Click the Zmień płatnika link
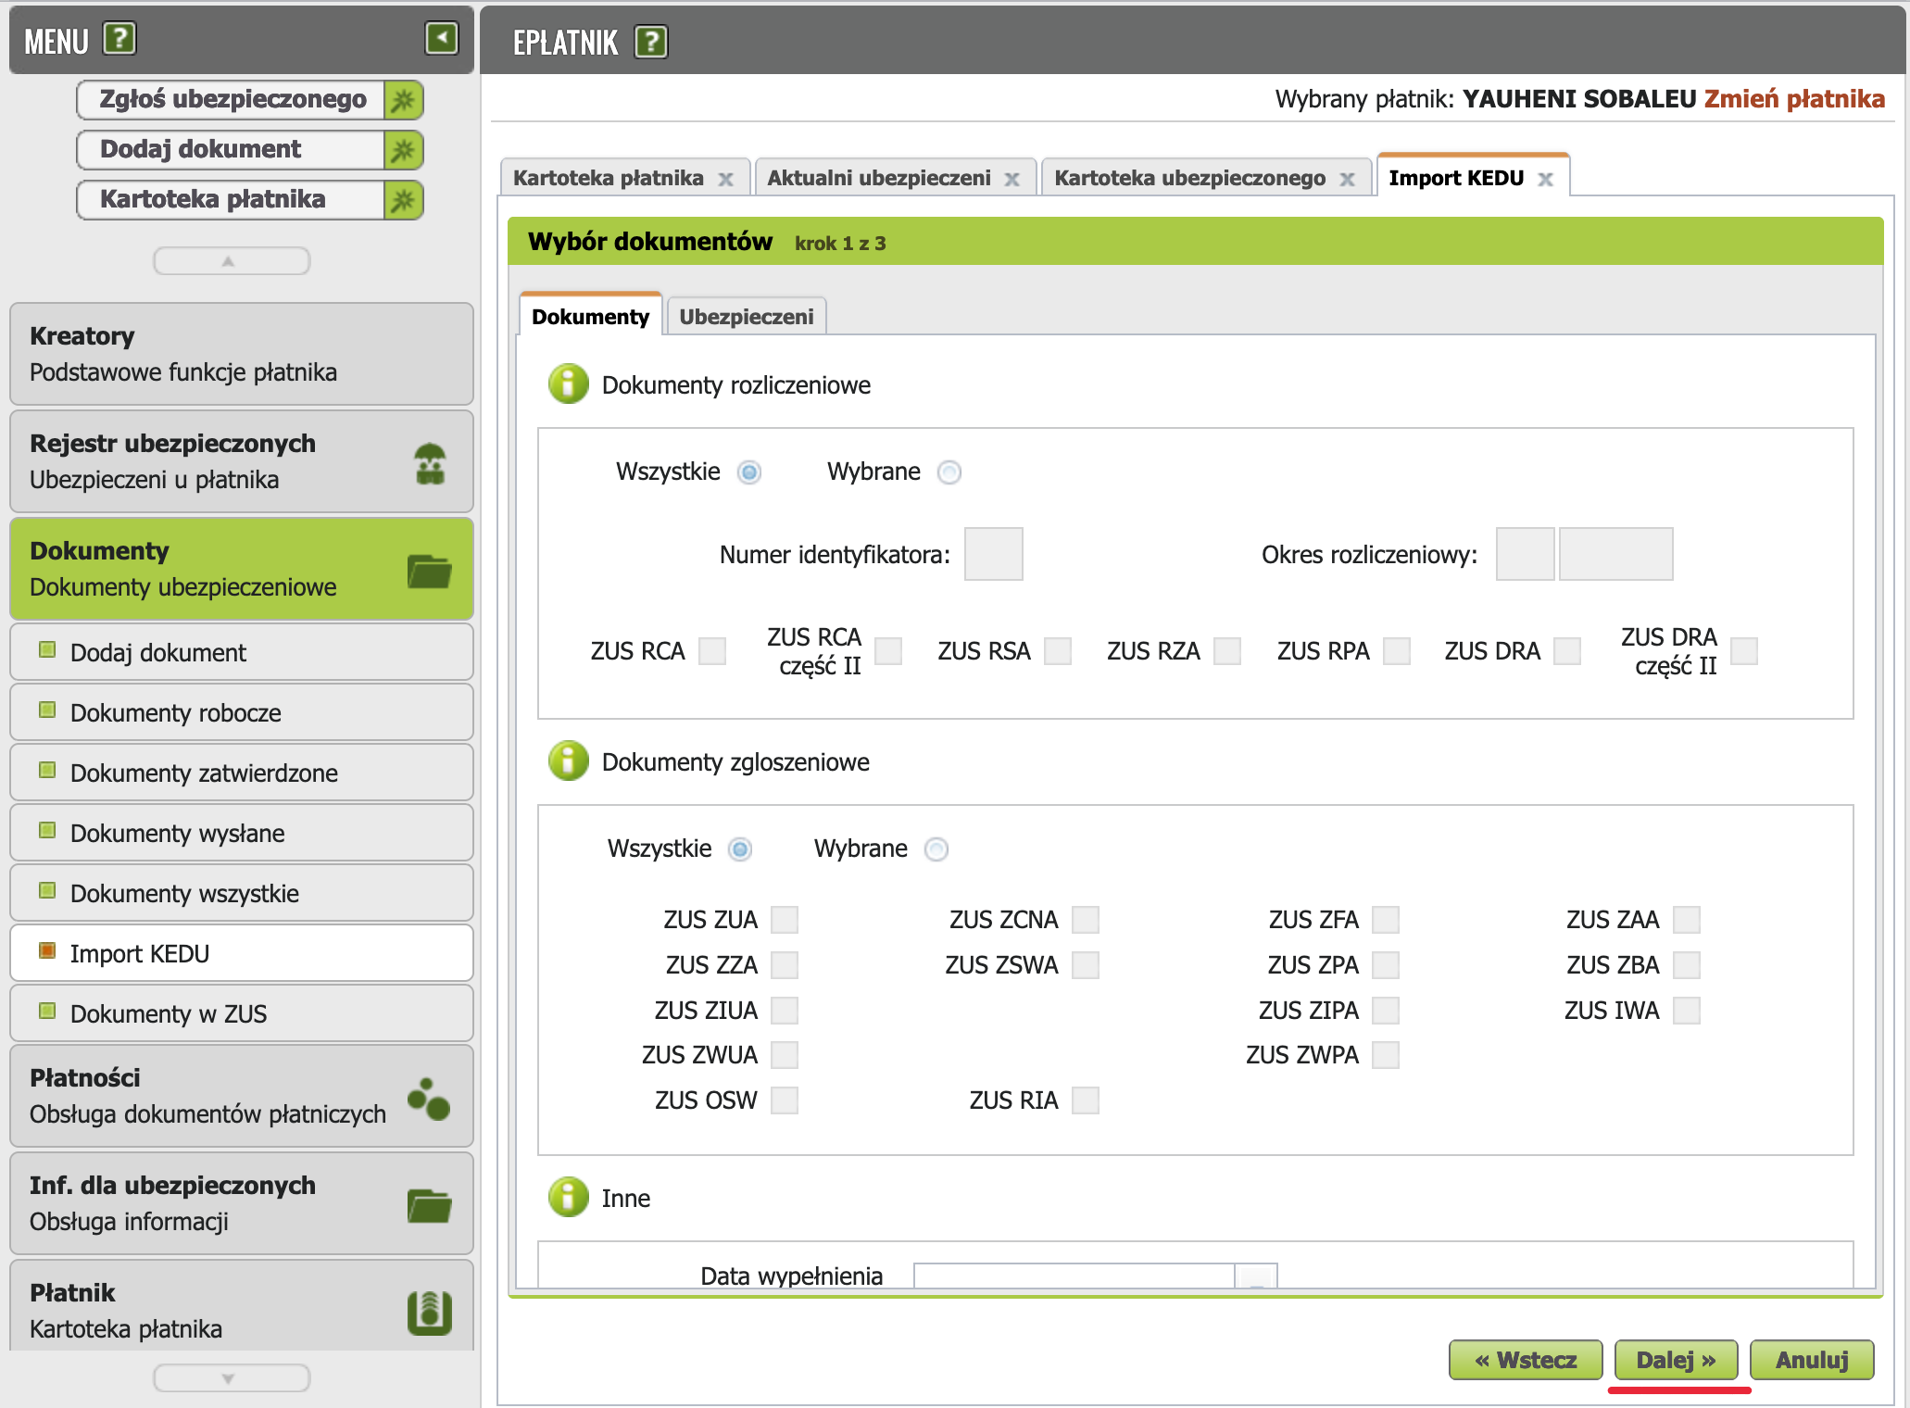Screen dimensions: 1910x1408 pyautogui.click(x=1794, y=99)
